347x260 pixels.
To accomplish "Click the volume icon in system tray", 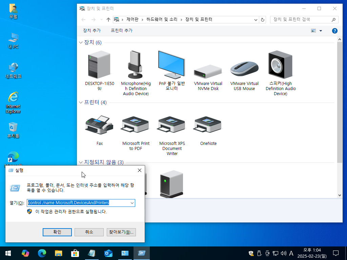I will tap(284, 253).
